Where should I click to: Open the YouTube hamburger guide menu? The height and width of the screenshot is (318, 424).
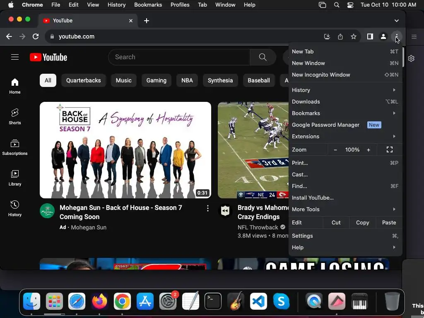pyautogui.click(x=15, y=57)
